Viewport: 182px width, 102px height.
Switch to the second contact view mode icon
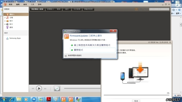click(141, 9)
